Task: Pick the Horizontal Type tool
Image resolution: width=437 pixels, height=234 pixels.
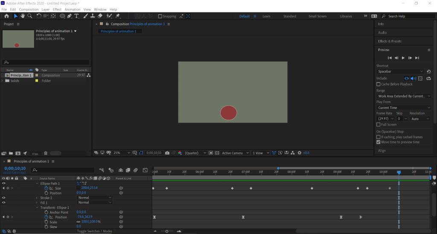Action: (x=77, y=16)
